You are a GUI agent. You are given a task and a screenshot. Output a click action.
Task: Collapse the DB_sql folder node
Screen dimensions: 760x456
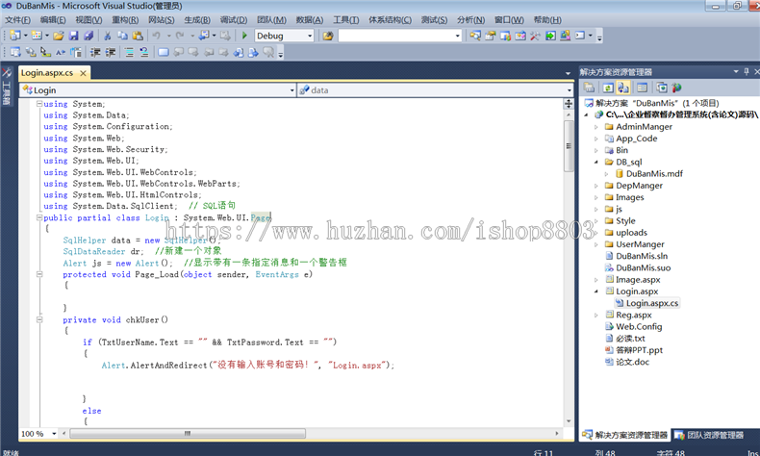pos(596,163)
